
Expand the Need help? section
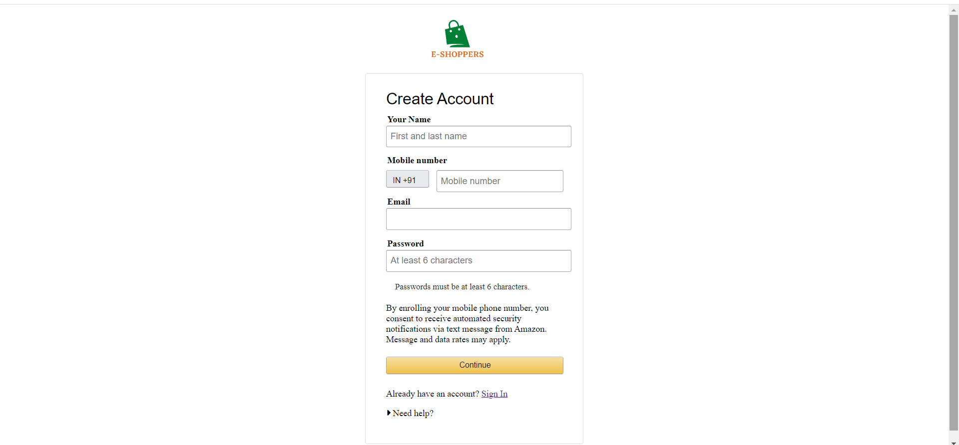click(x=410, y=413)
